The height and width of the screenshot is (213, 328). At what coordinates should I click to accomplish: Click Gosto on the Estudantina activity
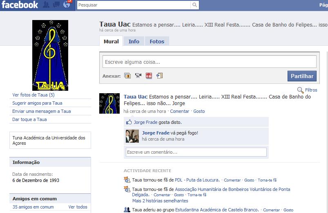[288, 210]
